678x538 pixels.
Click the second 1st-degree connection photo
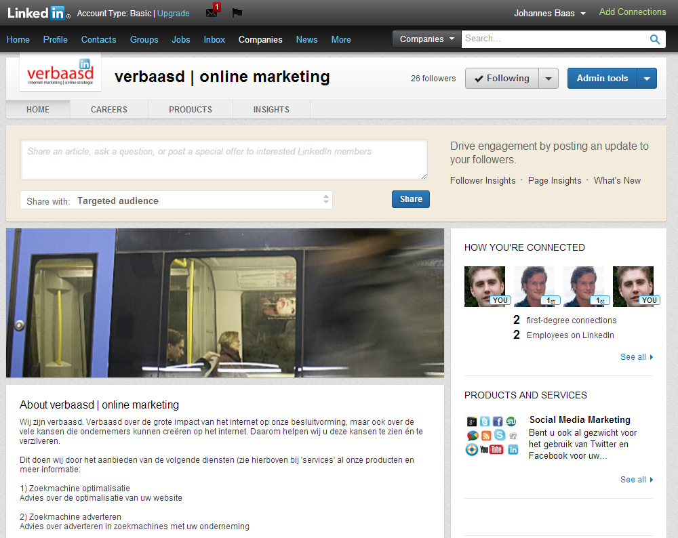[x=584, y=287]
